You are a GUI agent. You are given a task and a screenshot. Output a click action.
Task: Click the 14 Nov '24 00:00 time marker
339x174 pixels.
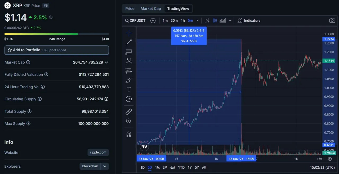151,159
